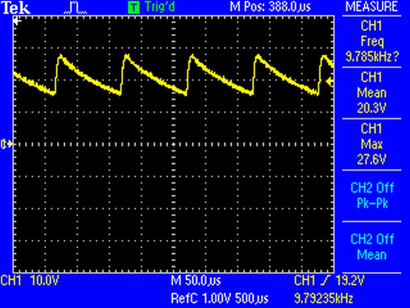This screenshot has width=410, height=308.
Task: Click the horizontal trigger position arrow at top-left
Action: click(17, 20)
